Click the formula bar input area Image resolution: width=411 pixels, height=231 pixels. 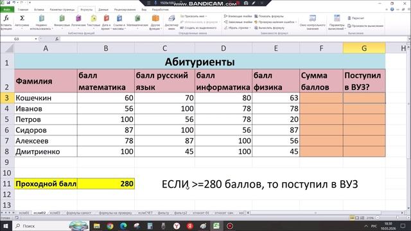[x=233, y=39]
